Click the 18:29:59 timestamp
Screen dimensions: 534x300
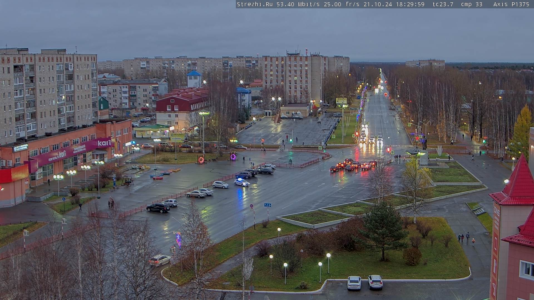410,4
